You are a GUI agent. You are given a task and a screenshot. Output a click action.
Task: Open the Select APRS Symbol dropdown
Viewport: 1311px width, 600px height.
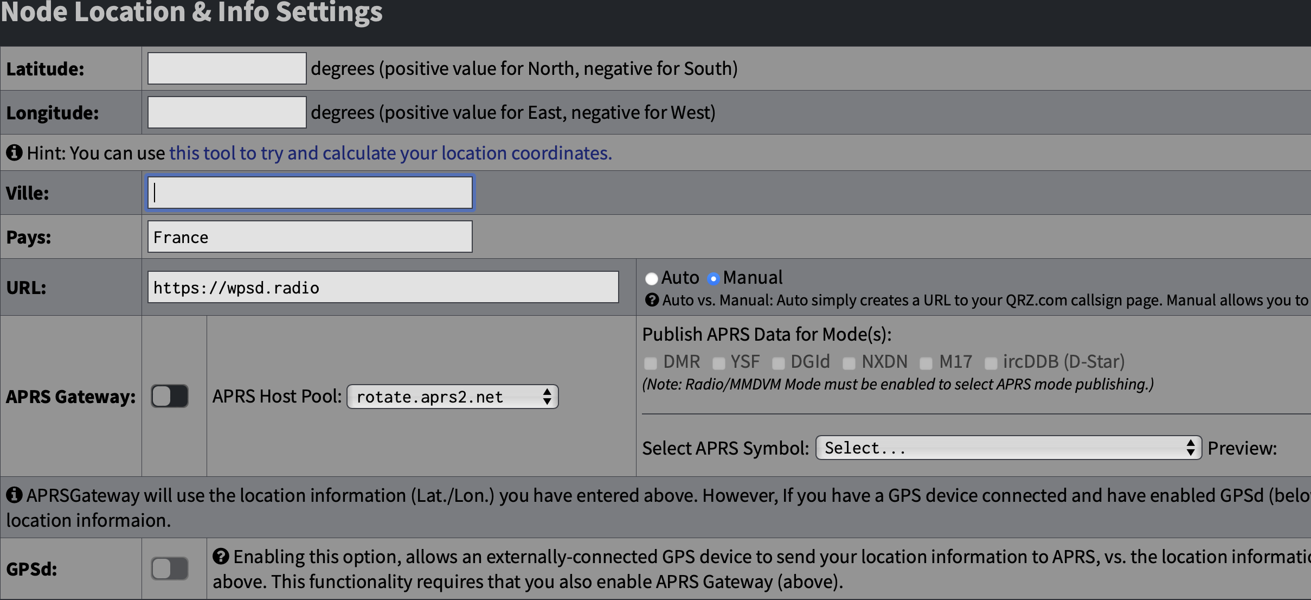(x=1007, y=448)
